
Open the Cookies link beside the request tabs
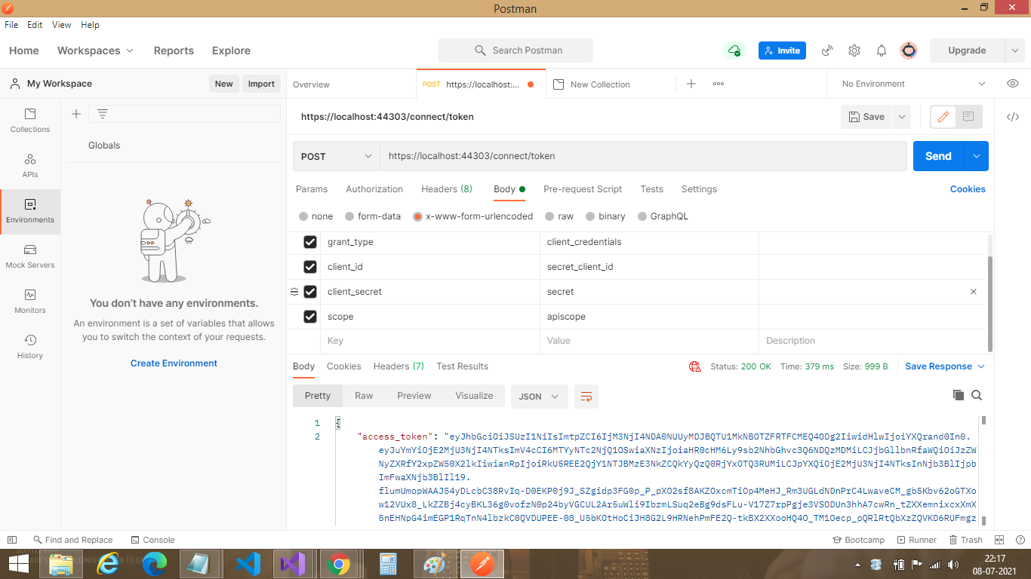pos(968,189)
